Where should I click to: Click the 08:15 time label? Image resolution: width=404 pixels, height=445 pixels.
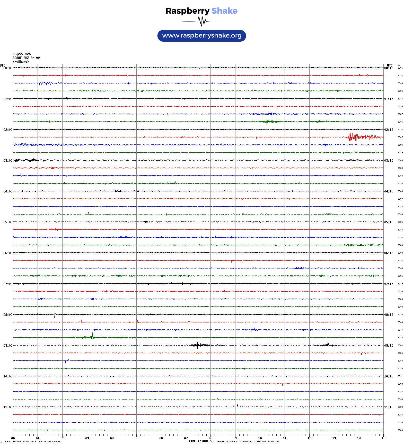click(389, 315)
